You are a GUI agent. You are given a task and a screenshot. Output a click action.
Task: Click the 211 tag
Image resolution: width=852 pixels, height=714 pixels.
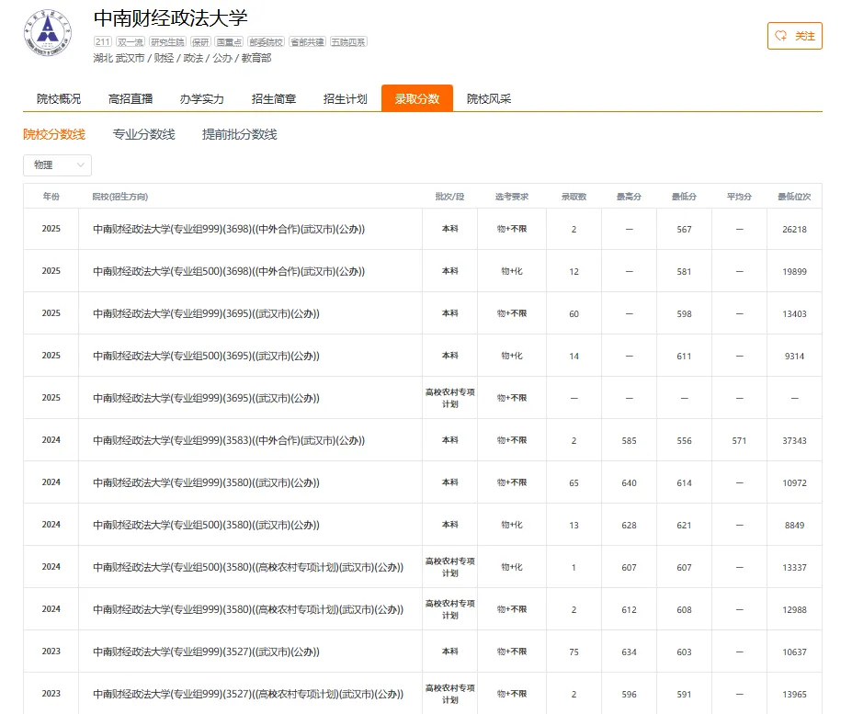[x=103, y=42]
